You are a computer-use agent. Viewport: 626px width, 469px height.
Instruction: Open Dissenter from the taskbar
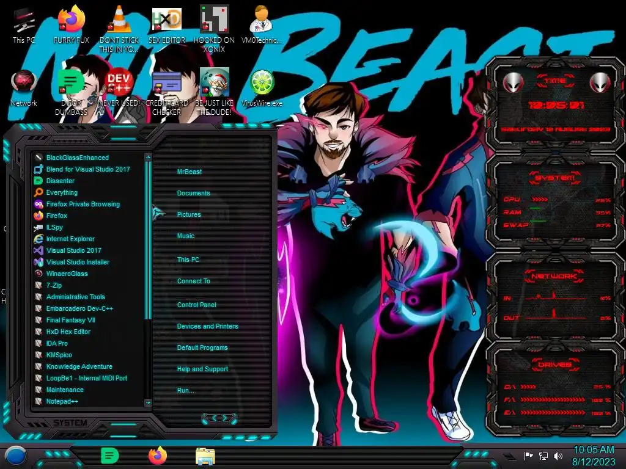(109, 456)
